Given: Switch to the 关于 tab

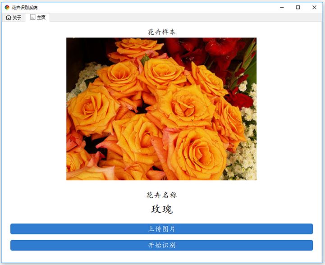Looking at the screenshot, I should [x=14, y=18].
